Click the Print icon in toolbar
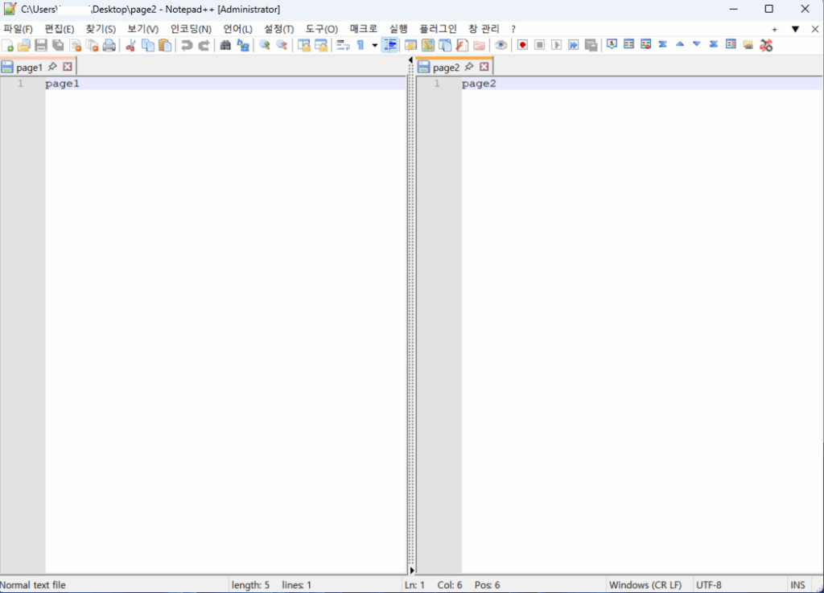Image resolution: width=824 pixels, height=593 pixels. click(109, 45)
